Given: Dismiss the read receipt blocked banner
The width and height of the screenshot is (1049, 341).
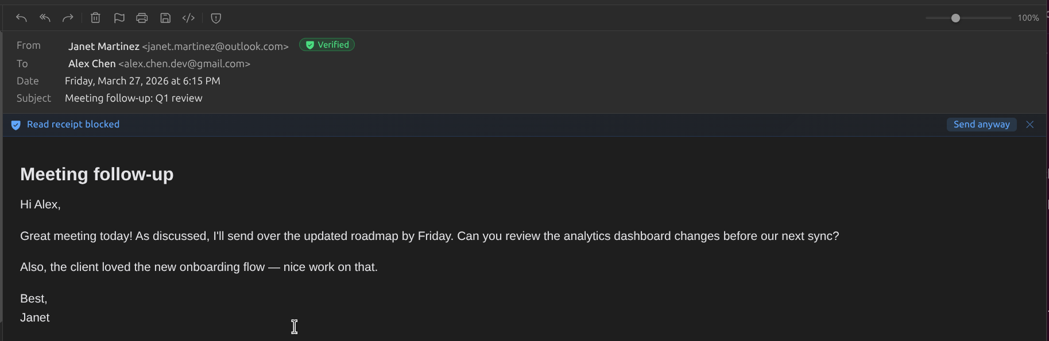Looking at the screenshot, I should pyautogui.click(x=1030, y=125).
